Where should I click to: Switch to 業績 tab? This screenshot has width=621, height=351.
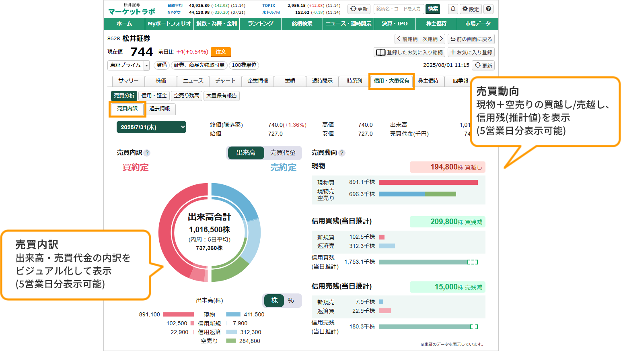click(290, 81)
